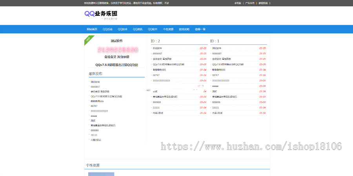Open 内容2测试 in the 最新发布 list
Screen dimensions: 353x176
pos(96,140)
